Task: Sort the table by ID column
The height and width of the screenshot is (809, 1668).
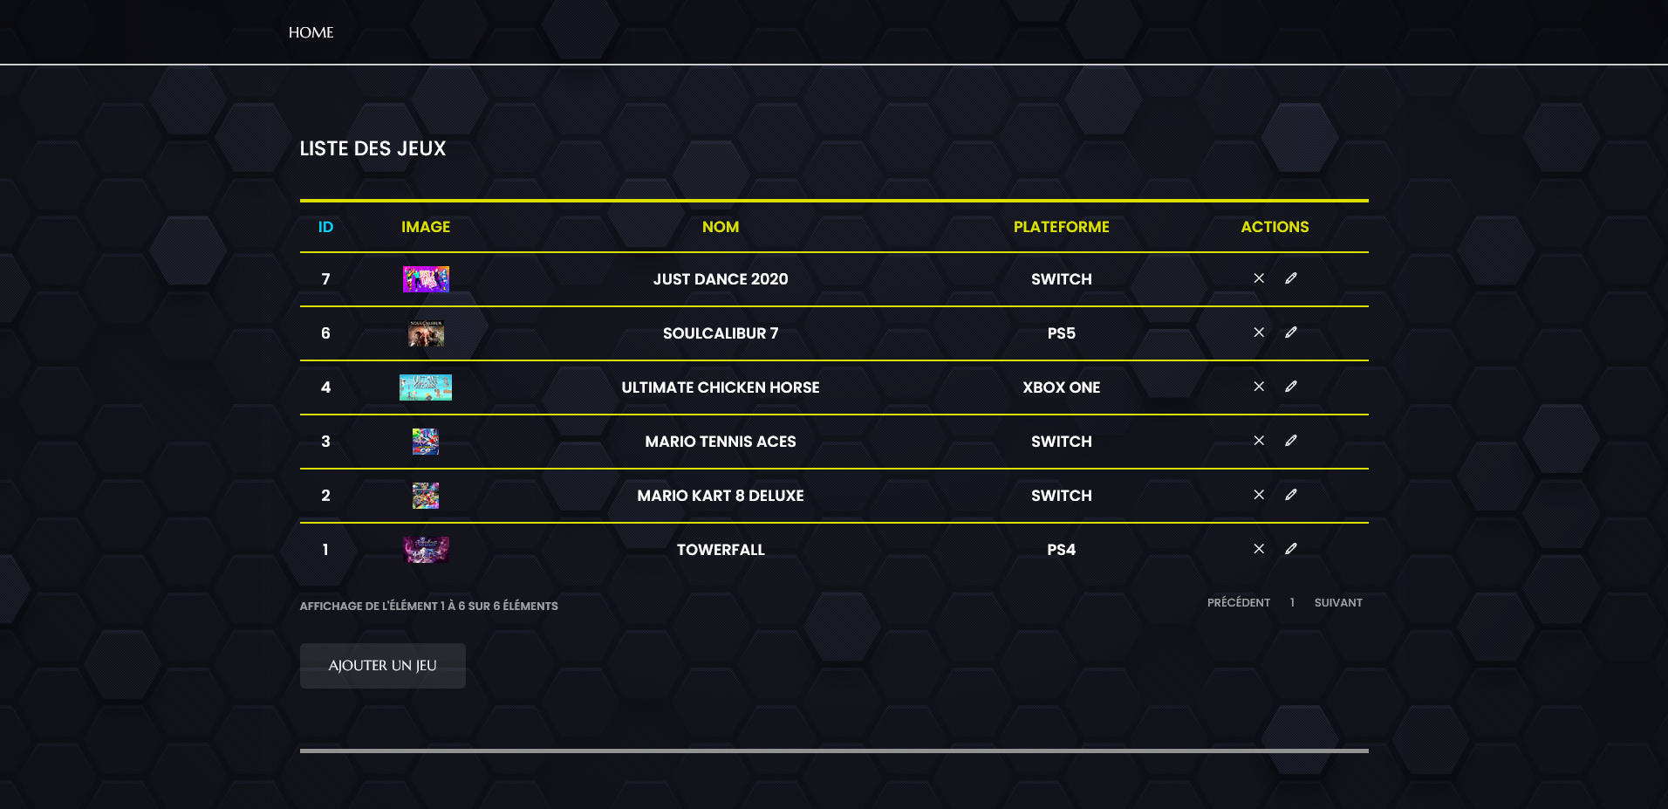Action: tap(325, 227)
